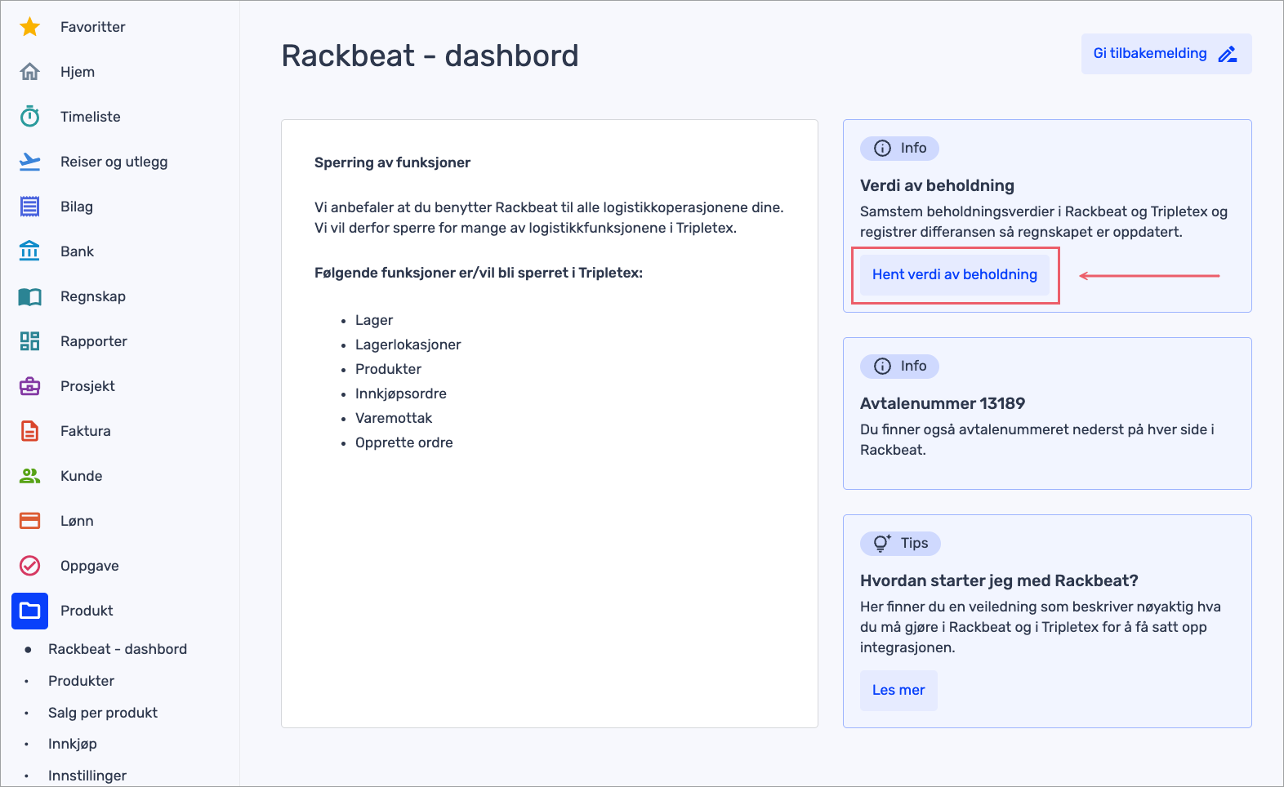Select Lønn menu label

coord(78,521)
